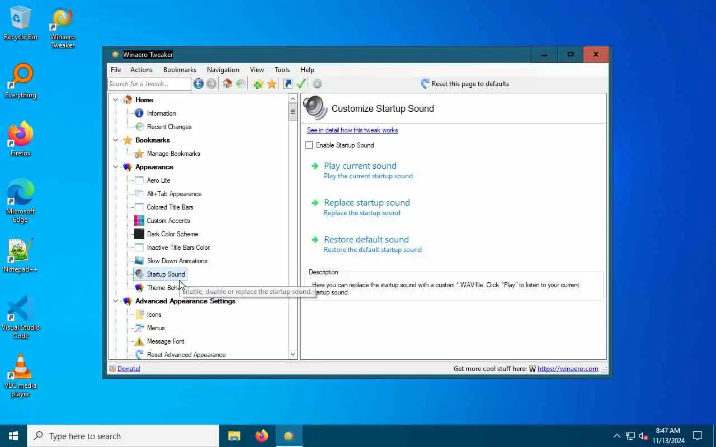Click the Reset this page icon
This screenshot has width=716, height=447.
pyautogui.click(x=425, y=84)
